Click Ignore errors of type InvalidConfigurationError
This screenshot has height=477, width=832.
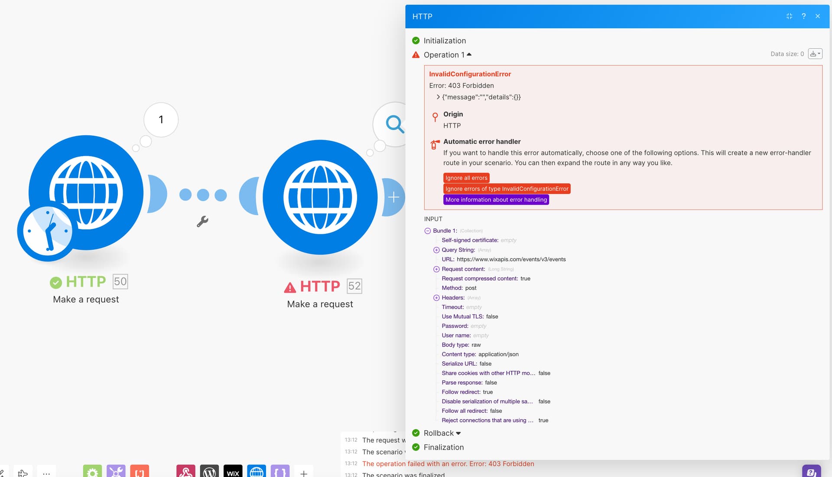click(507, 189)
